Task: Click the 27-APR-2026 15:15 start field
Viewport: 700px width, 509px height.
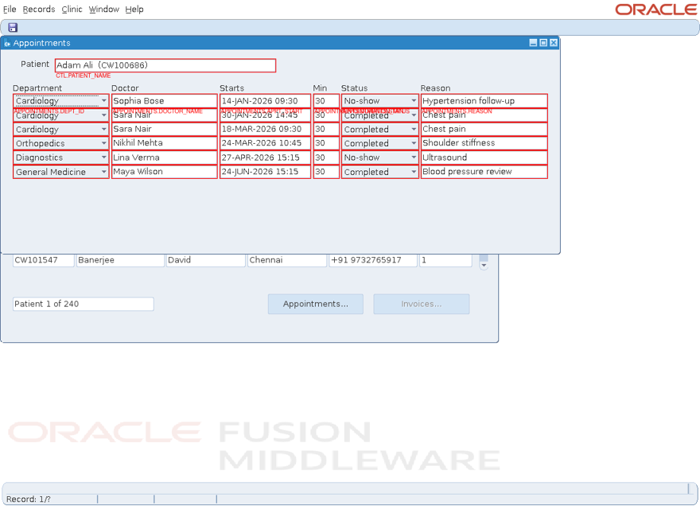Action: coord(265,157)
